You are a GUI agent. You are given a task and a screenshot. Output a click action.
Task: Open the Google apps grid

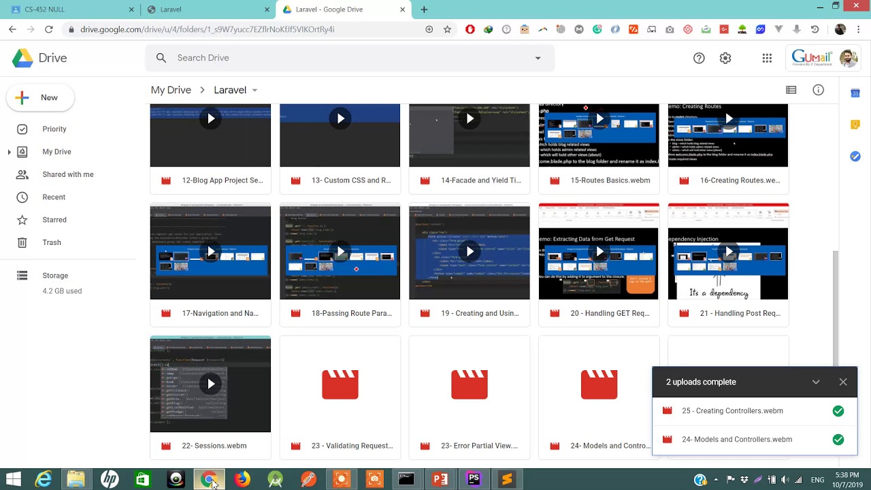point(767,58)
